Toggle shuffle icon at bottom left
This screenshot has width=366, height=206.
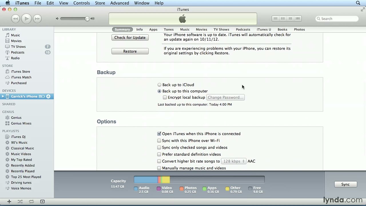click(x=20, y=201)
